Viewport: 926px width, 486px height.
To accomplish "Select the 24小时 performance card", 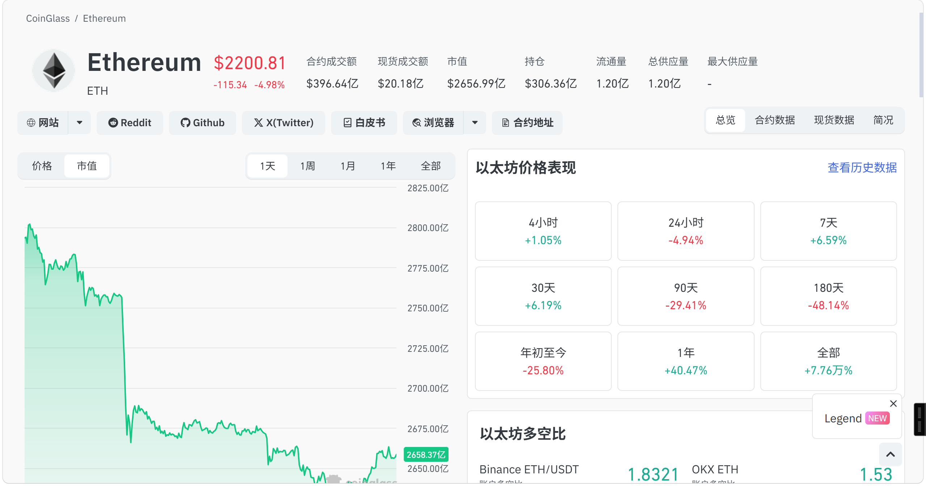I will point(685,231).
